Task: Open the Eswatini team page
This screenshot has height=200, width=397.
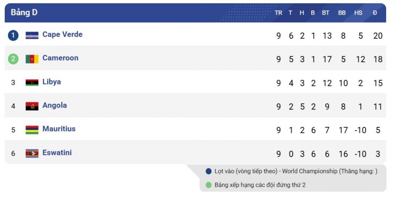Action: point(57,152)
